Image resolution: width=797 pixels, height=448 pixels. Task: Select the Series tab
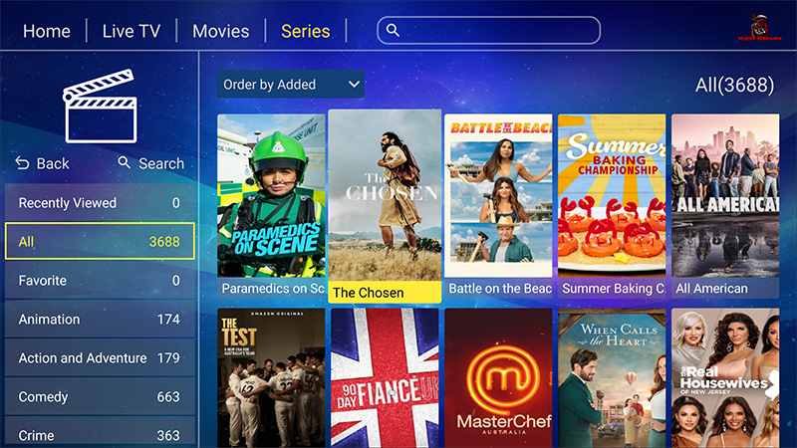click(306, 31)
